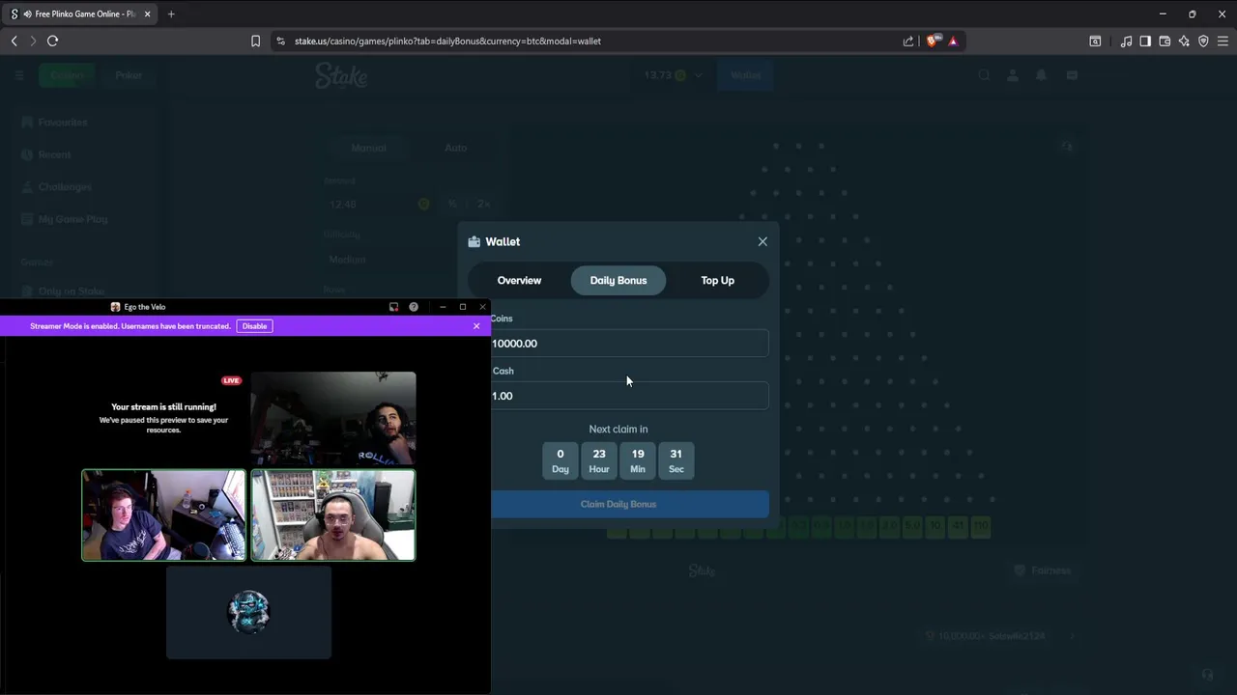Select the top webcam stream tile
This screenshot has width=1237, height=695.
[x=333, y=418]
